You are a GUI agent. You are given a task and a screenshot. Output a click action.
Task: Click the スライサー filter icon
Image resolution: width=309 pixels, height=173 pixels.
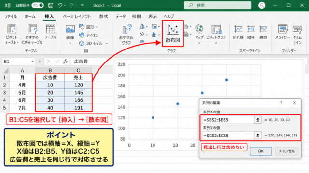coord(282,29)
